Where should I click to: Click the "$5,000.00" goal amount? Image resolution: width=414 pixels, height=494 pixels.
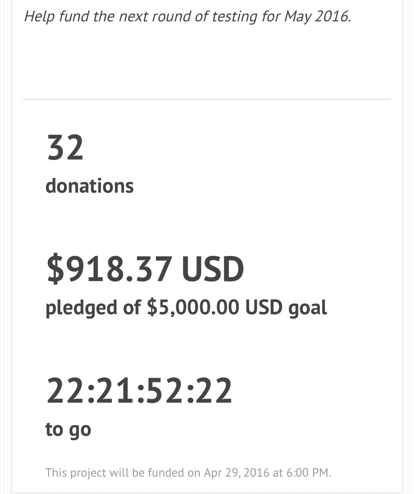pyautogui.click(x=193, y=308)
